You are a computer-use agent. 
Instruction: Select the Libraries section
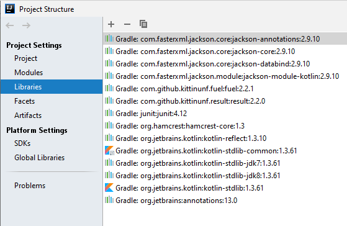point(52,87)
